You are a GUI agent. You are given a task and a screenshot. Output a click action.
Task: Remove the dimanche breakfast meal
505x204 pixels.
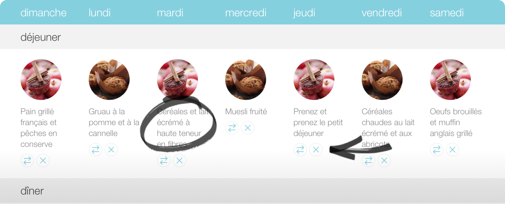43,160
